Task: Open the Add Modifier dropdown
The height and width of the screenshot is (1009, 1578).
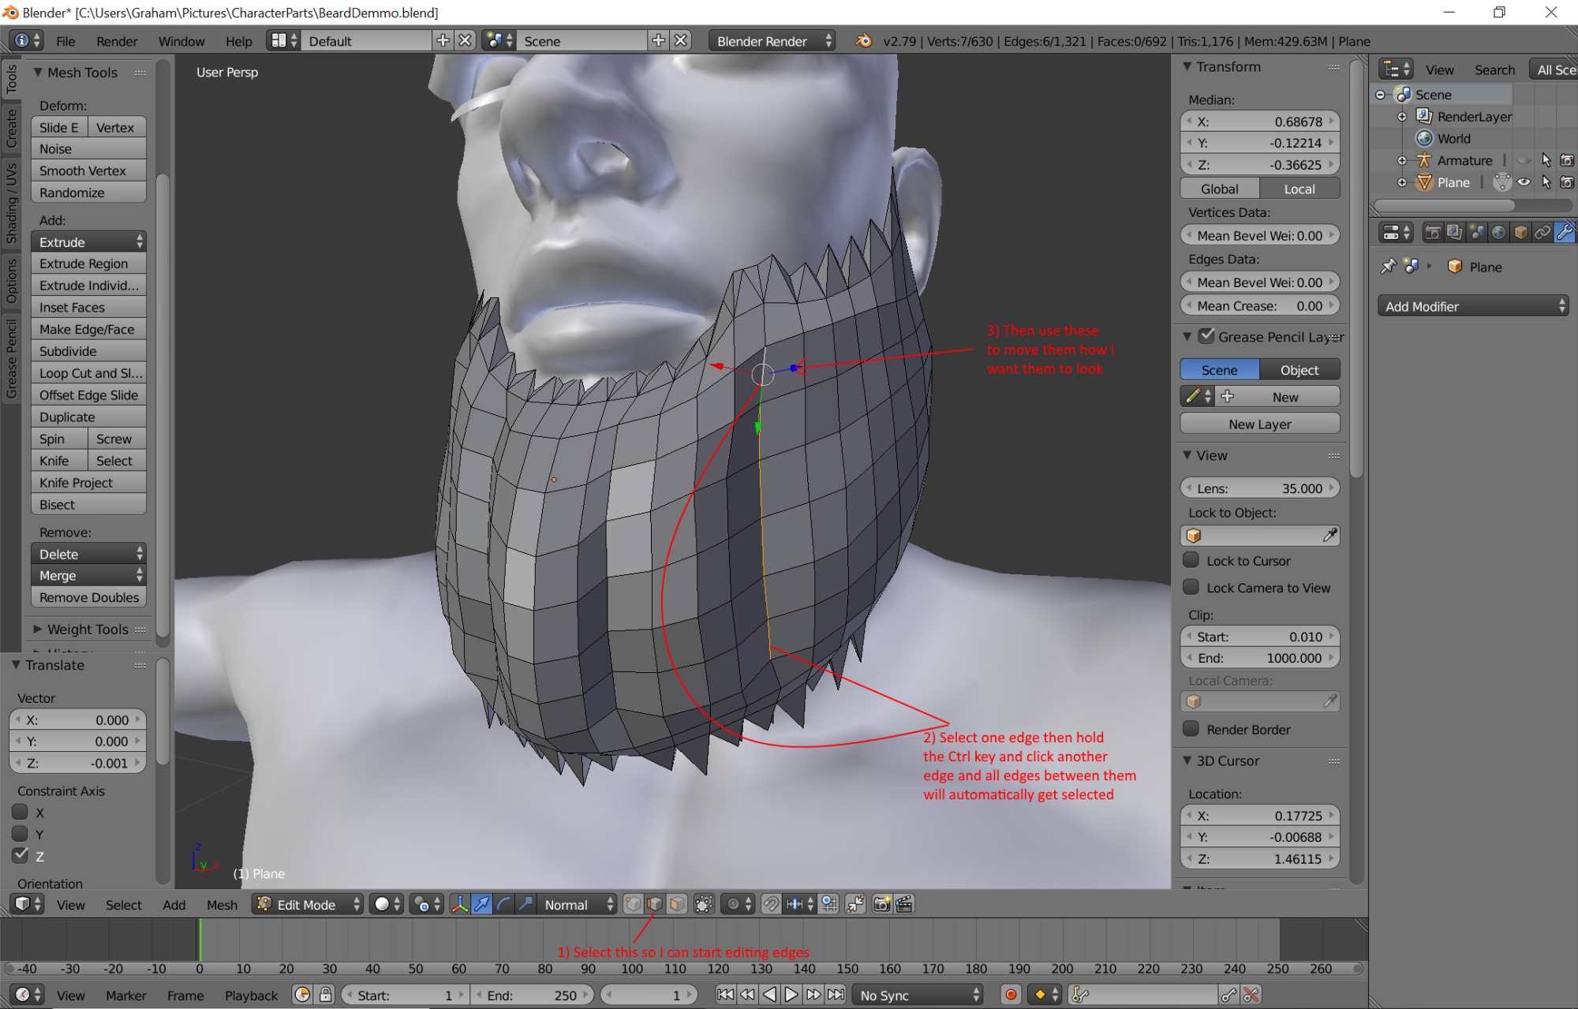Action: coord(1473,306)
